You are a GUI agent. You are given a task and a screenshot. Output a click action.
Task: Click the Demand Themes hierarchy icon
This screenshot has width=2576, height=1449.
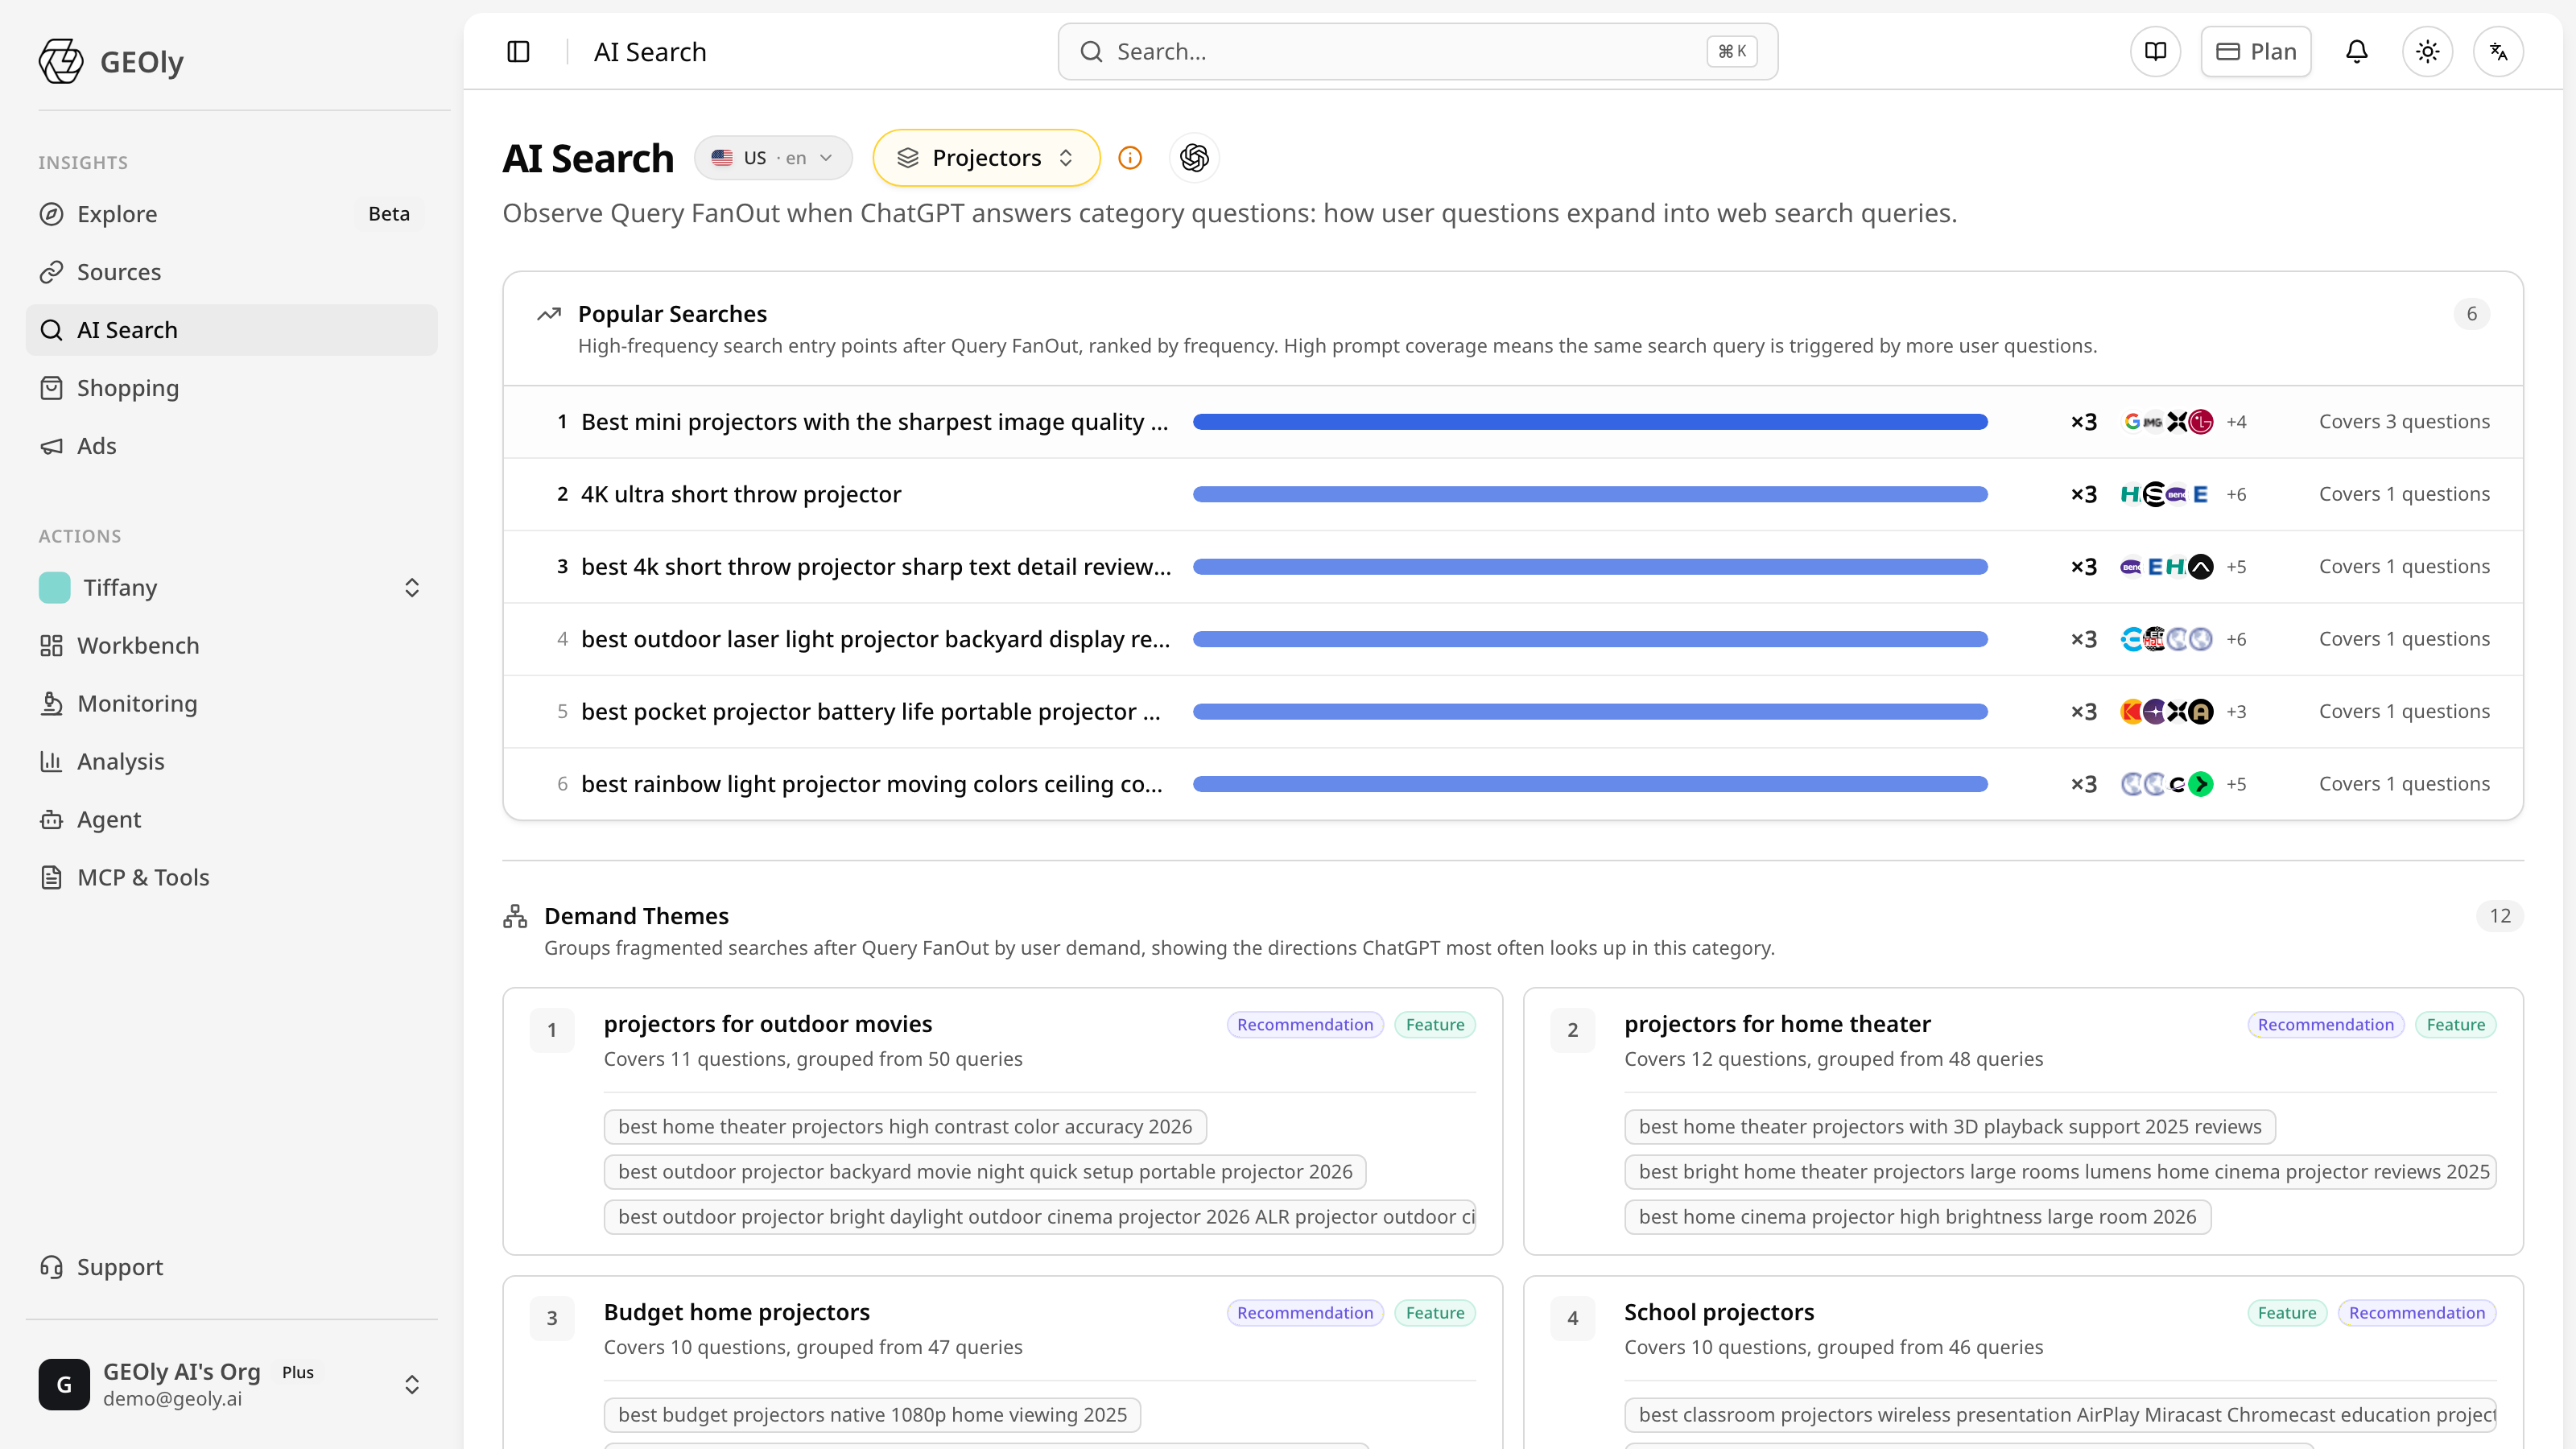[x=515, y=916]
